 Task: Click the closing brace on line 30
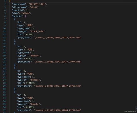tap(15, 89)
